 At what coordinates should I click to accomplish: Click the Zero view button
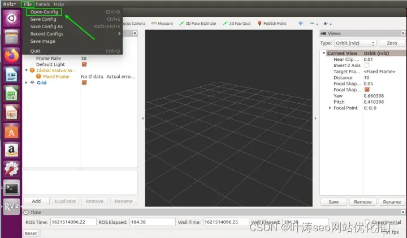coord(392,43)
